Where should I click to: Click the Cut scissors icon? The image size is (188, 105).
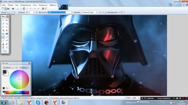[18, 8]
